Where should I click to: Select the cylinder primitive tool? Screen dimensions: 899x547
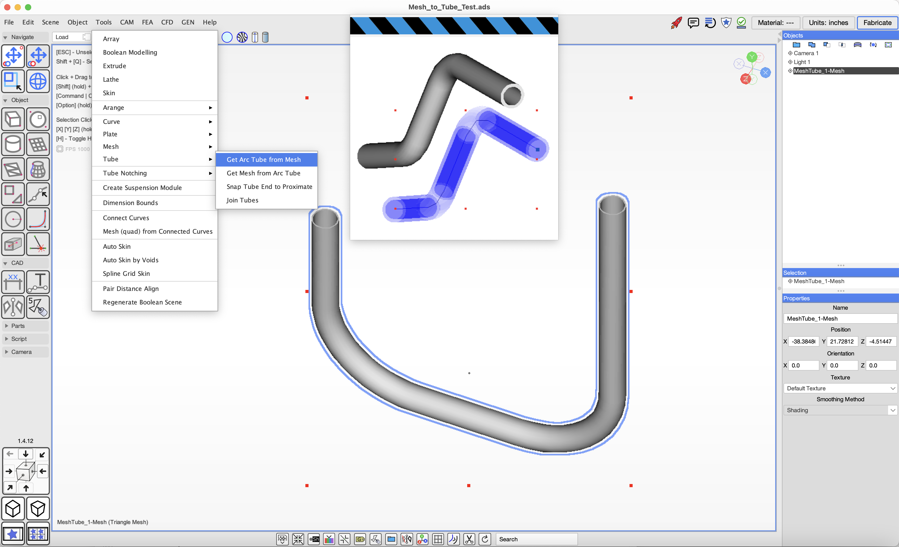point(13,144)
